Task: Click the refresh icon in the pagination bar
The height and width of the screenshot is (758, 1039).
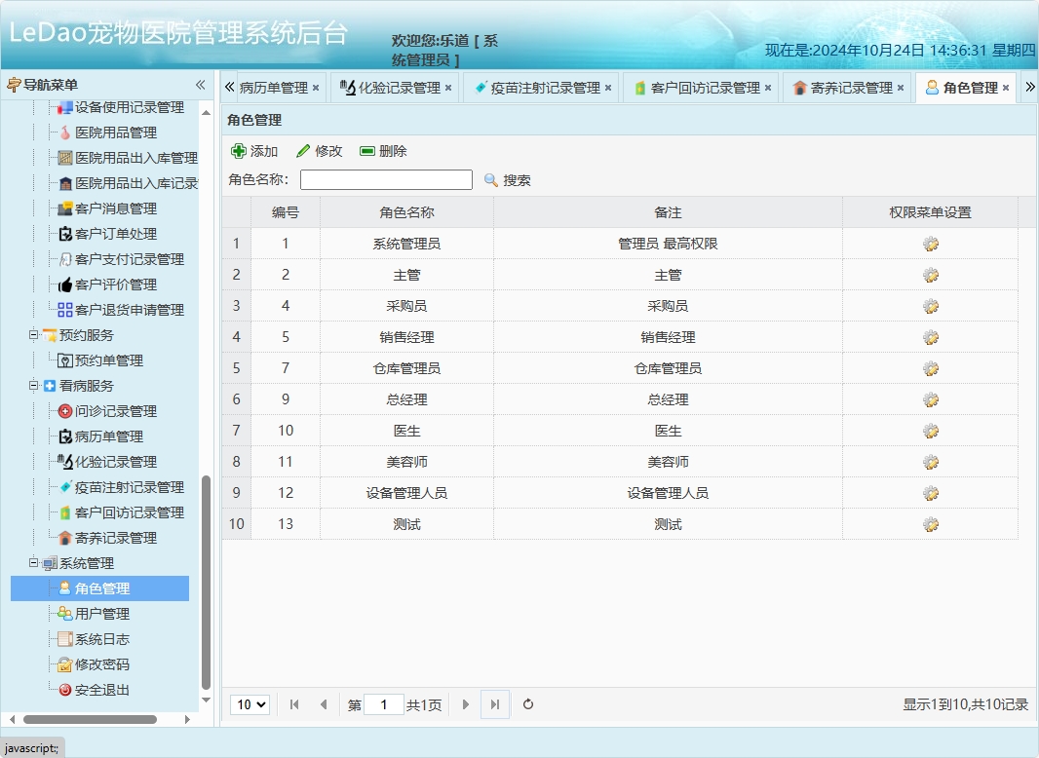Action: click(527, 704)
